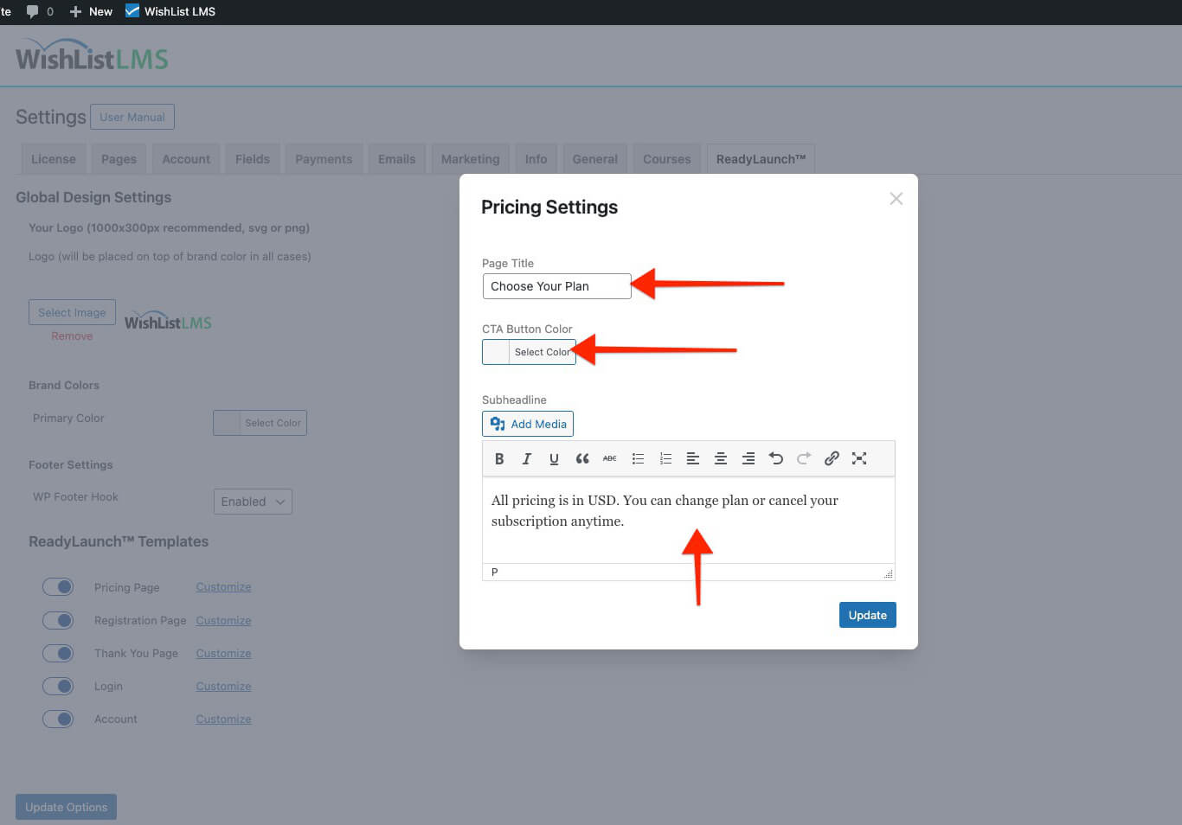1182x825 pixels.
Task: Undo the last edit in the editor
Action: pyautogui.click(x=776, y=458)
